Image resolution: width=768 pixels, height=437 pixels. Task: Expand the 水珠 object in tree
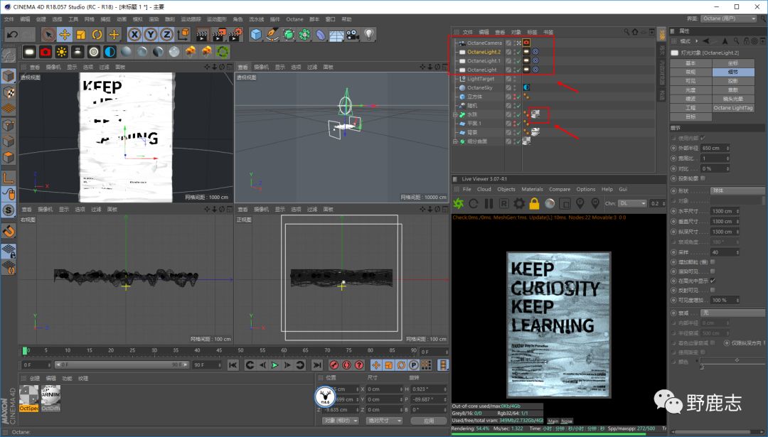(454, 114)
